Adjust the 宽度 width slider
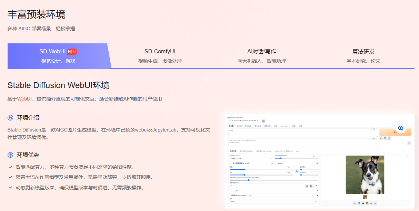 click(244, 169)
